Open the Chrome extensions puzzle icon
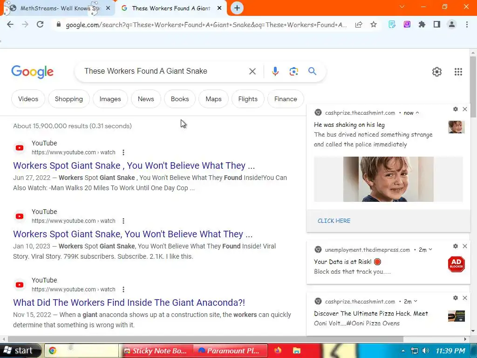The height and width of the screenshot is (358, 477). pyautogui.click(x=422, y=25)
